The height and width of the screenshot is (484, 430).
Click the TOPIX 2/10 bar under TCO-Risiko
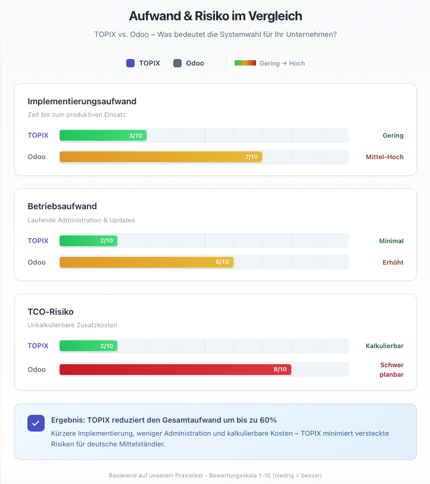88,346
